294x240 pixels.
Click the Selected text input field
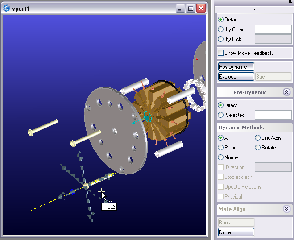pos(273,115)
